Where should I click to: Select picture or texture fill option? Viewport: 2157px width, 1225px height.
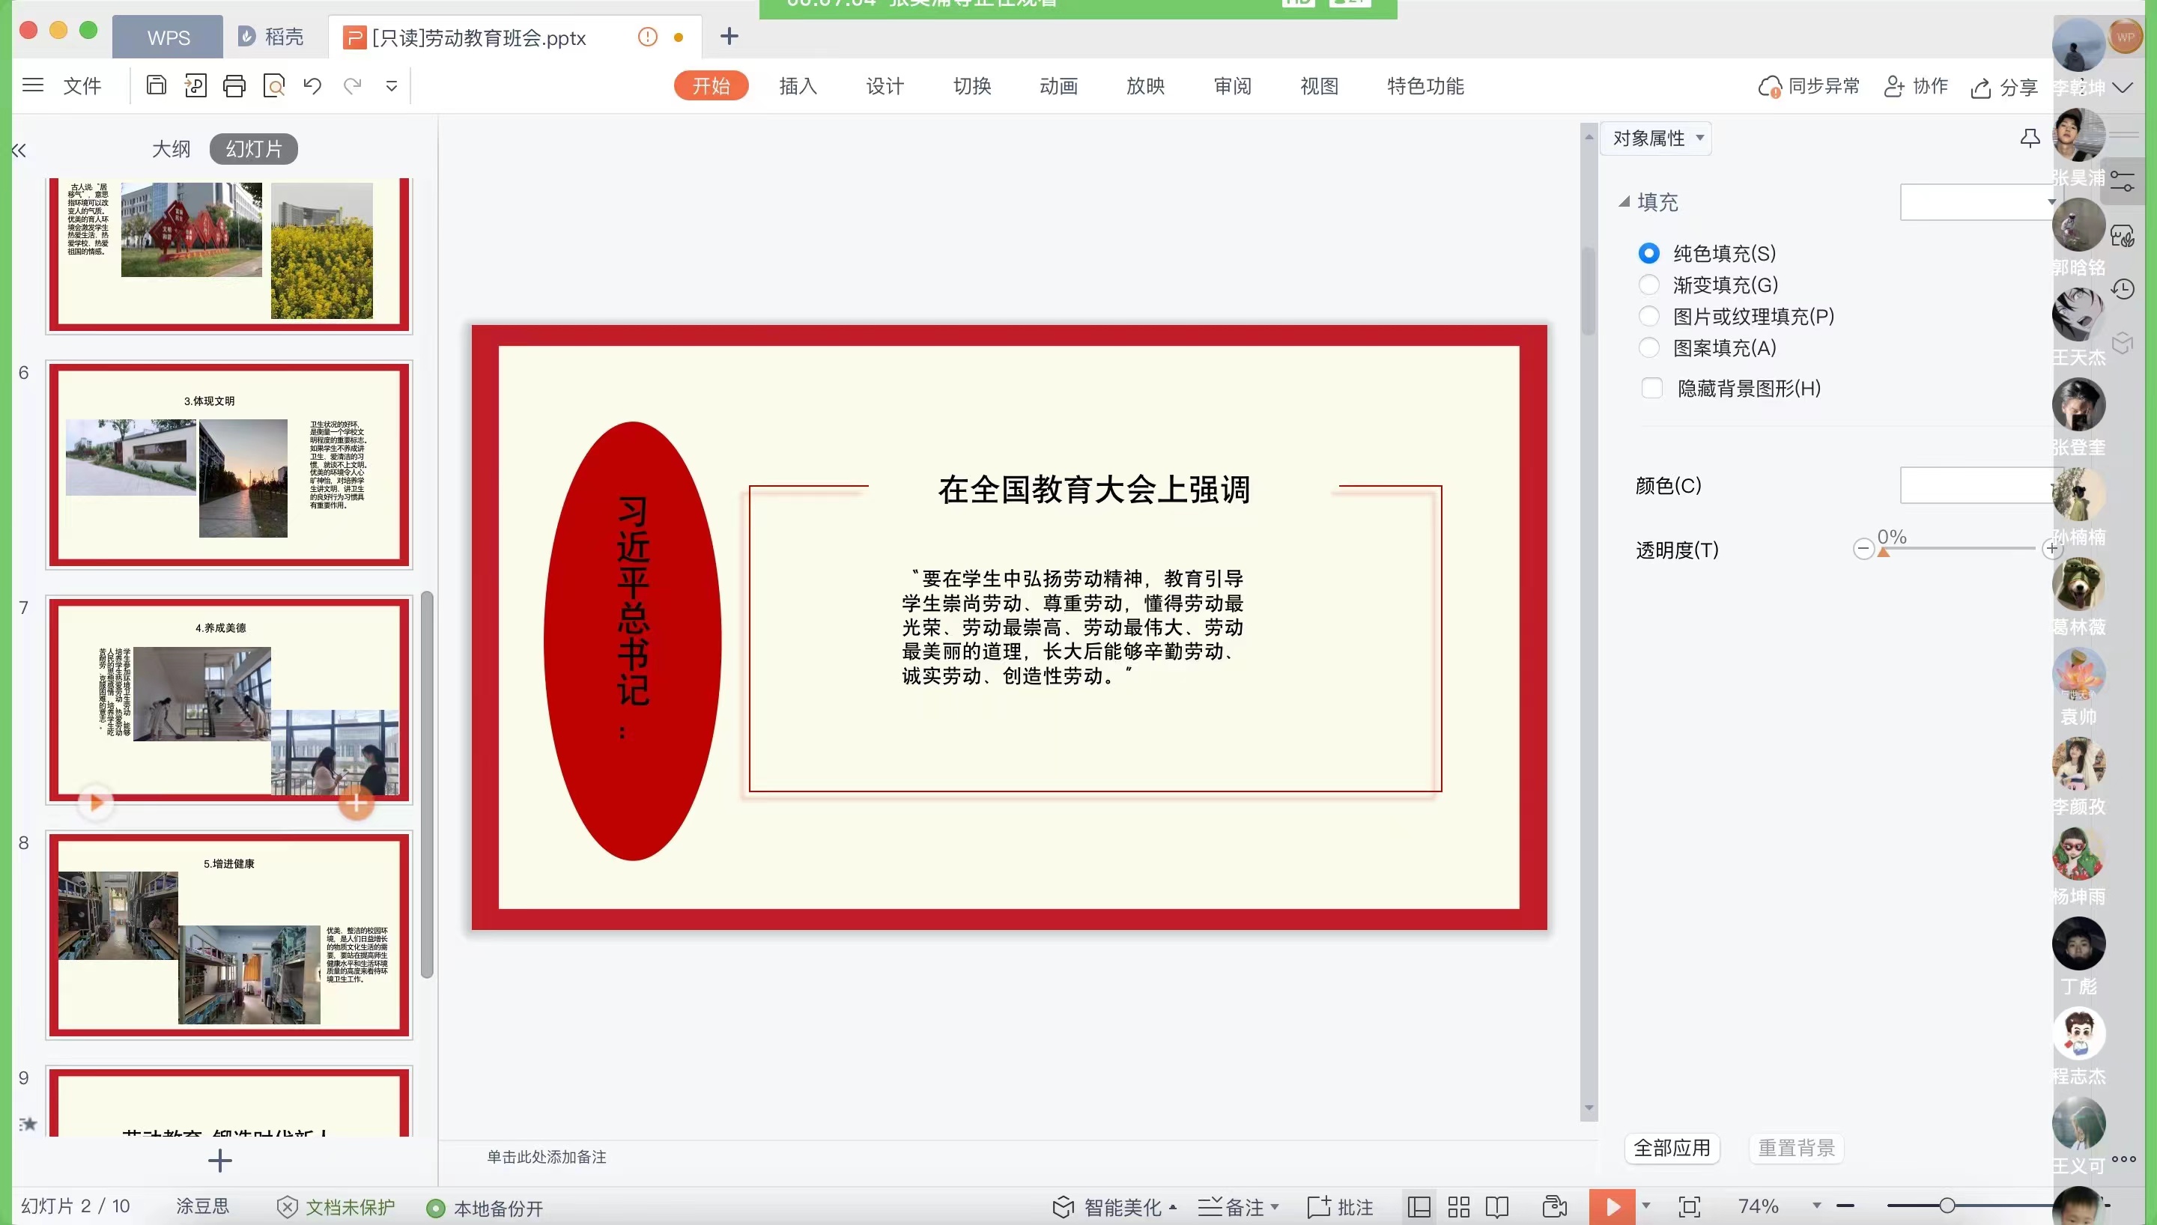point(1648,316)
